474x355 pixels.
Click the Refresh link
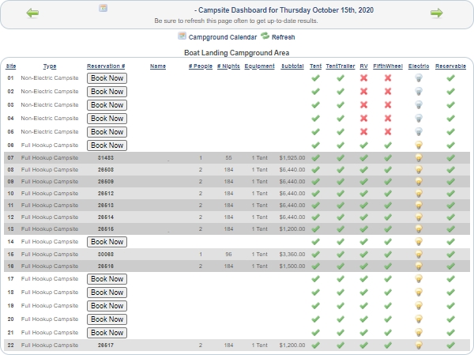coord(283,37)
